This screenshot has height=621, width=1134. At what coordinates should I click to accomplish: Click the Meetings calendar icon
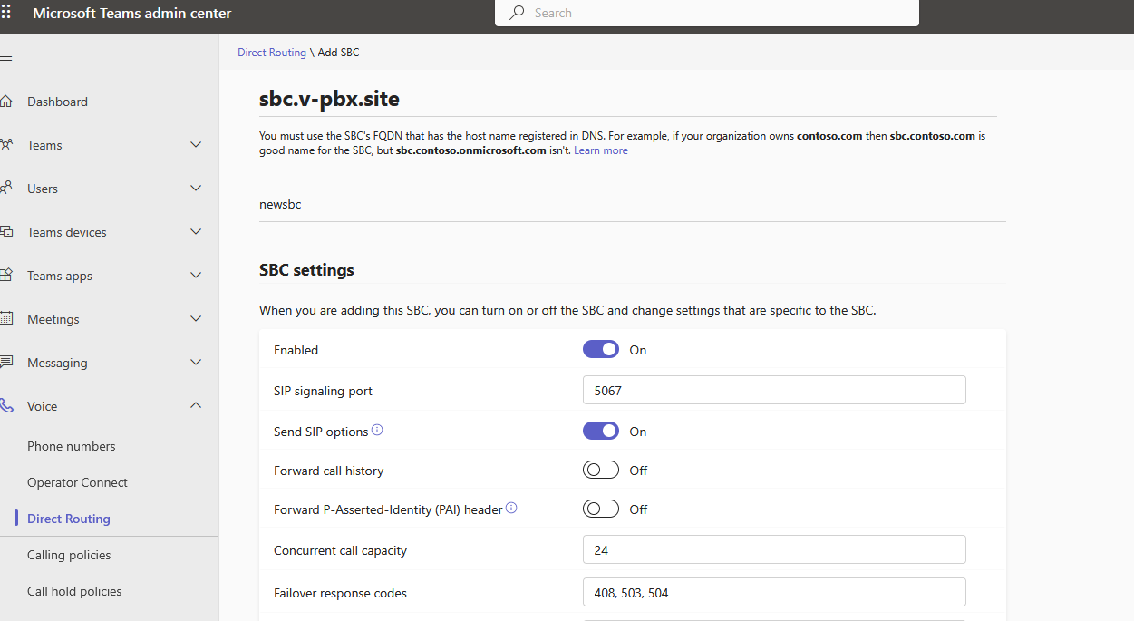point(5,318)
